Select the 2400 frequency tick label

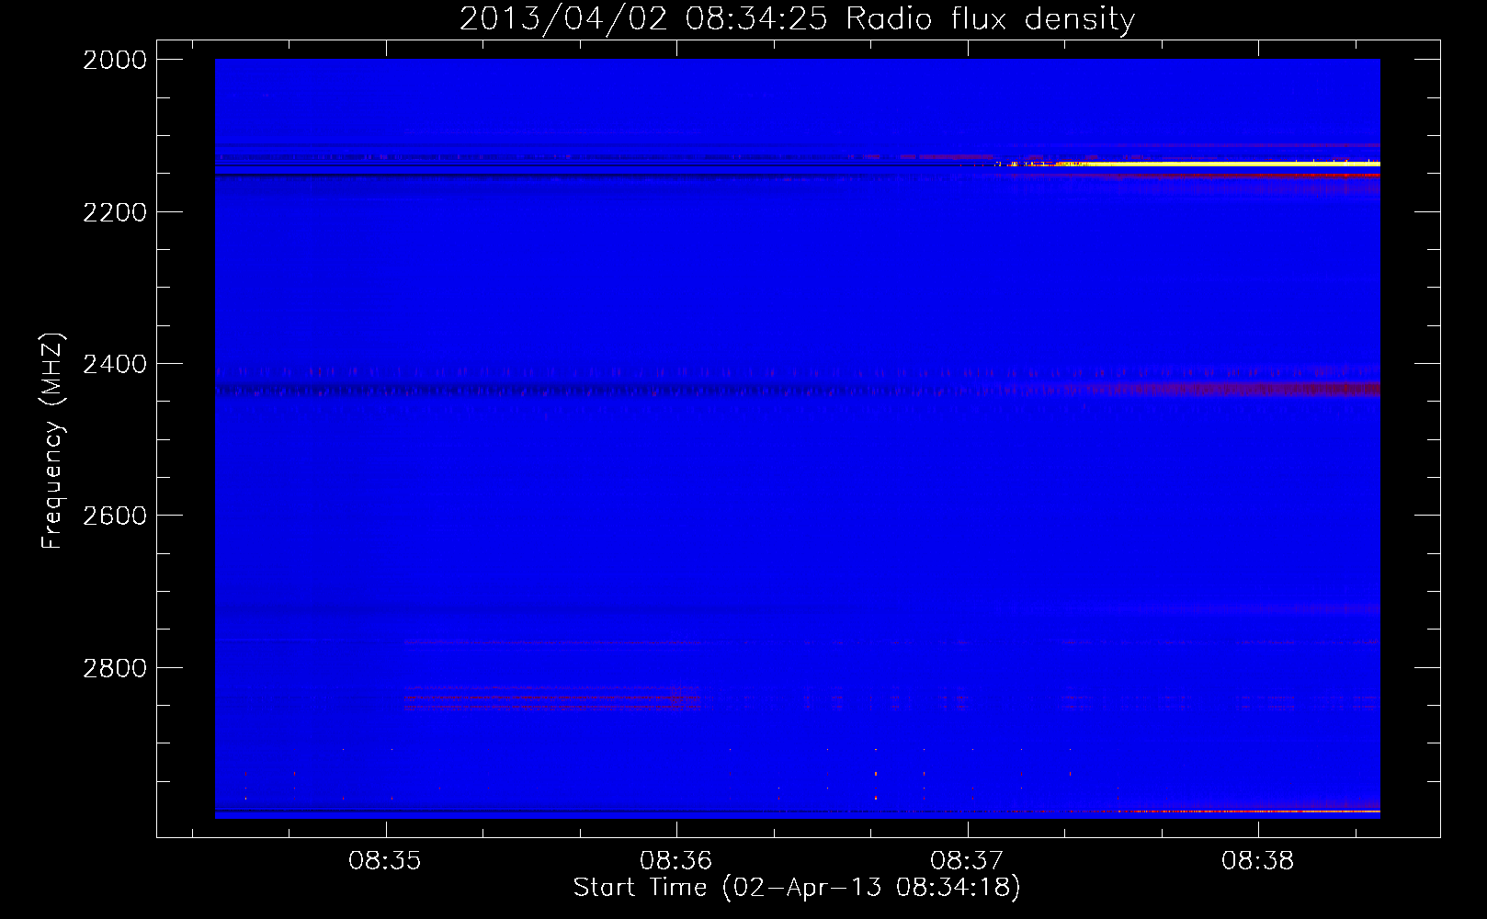[115, 364]
